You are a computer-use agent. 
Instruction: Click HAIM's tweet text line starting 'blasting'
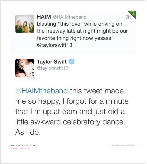(x=80, y=24)
